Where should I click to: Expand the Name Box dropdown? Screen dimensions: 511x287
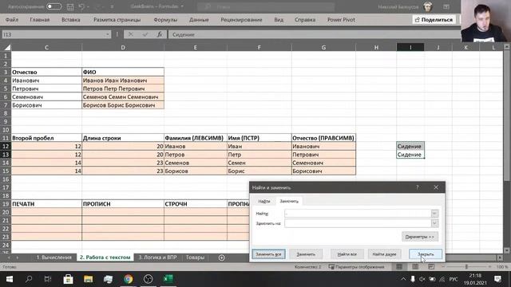point(107,34)
